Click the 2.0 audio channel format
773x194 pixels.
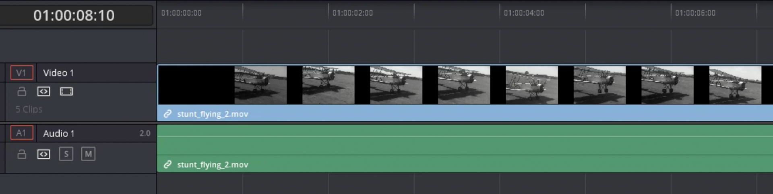tap(145, 133)
